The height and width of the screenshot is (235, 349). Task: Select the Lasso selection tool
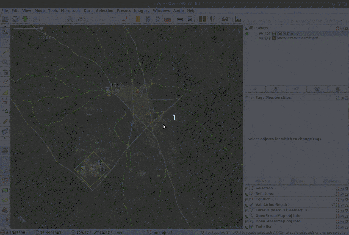[5, 42]
